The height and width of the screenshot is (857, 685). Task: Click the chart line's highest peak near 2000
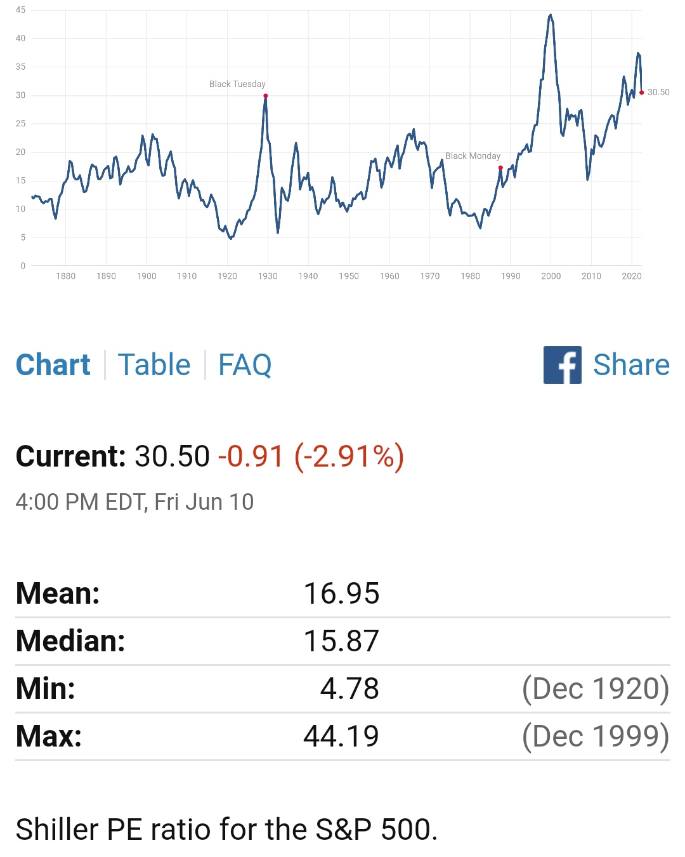[x=551, y=15]
